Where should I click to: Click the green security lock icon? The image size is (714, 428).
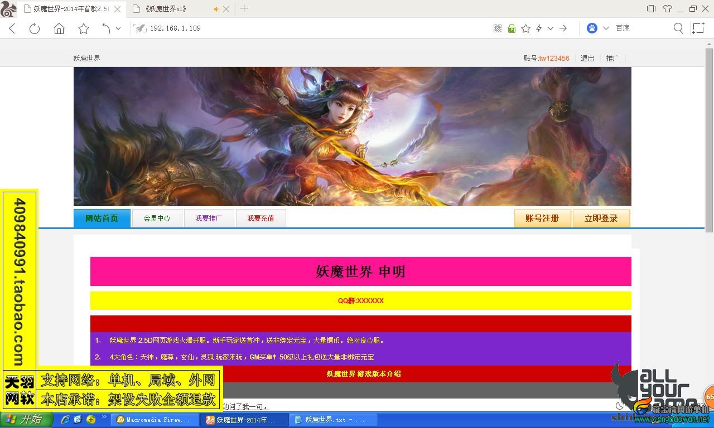click(512, 28)
